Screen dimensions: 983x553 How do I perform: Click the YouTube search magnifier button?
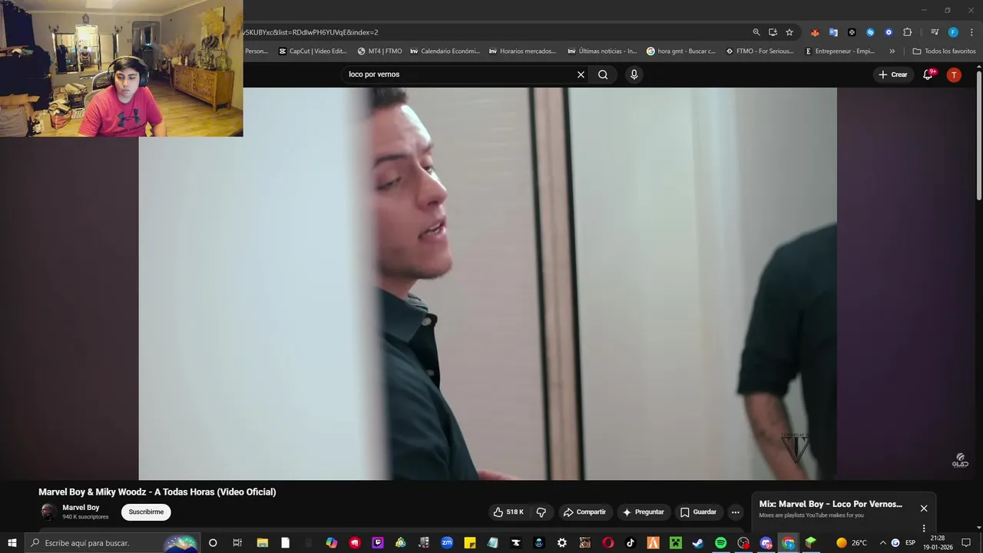tap(603, 75)
